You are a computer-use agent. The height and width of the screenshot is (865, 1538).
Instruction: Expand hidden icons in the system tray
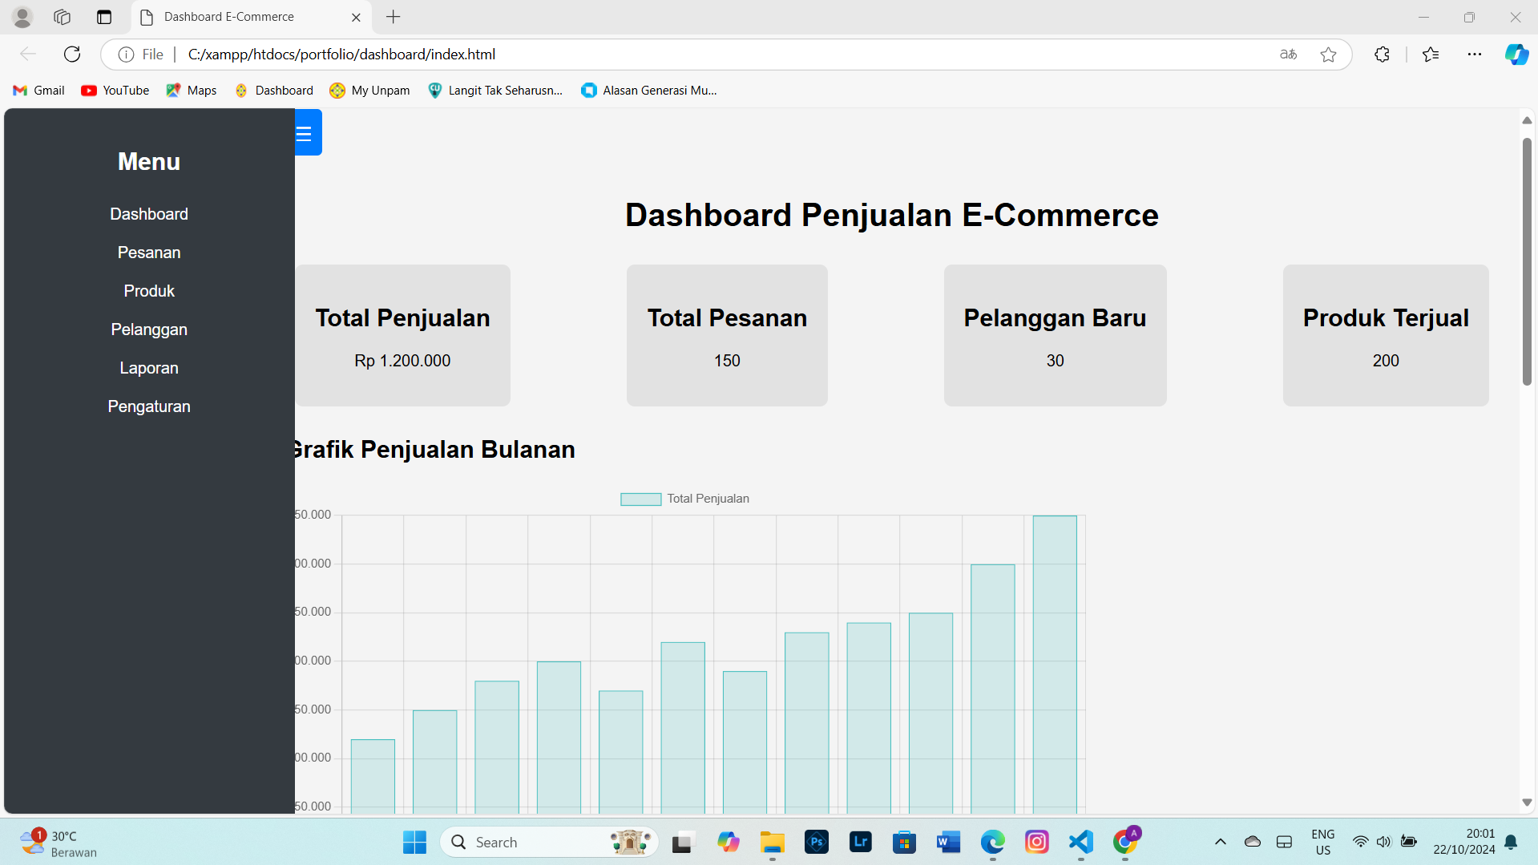1220,842
